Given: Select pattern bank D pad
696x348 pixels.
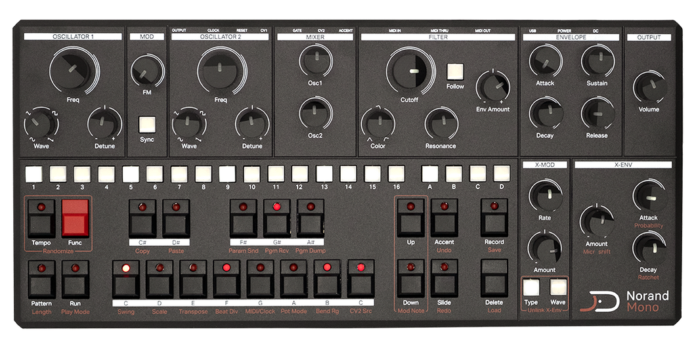Looking at the screenshot, I should 502,174.
